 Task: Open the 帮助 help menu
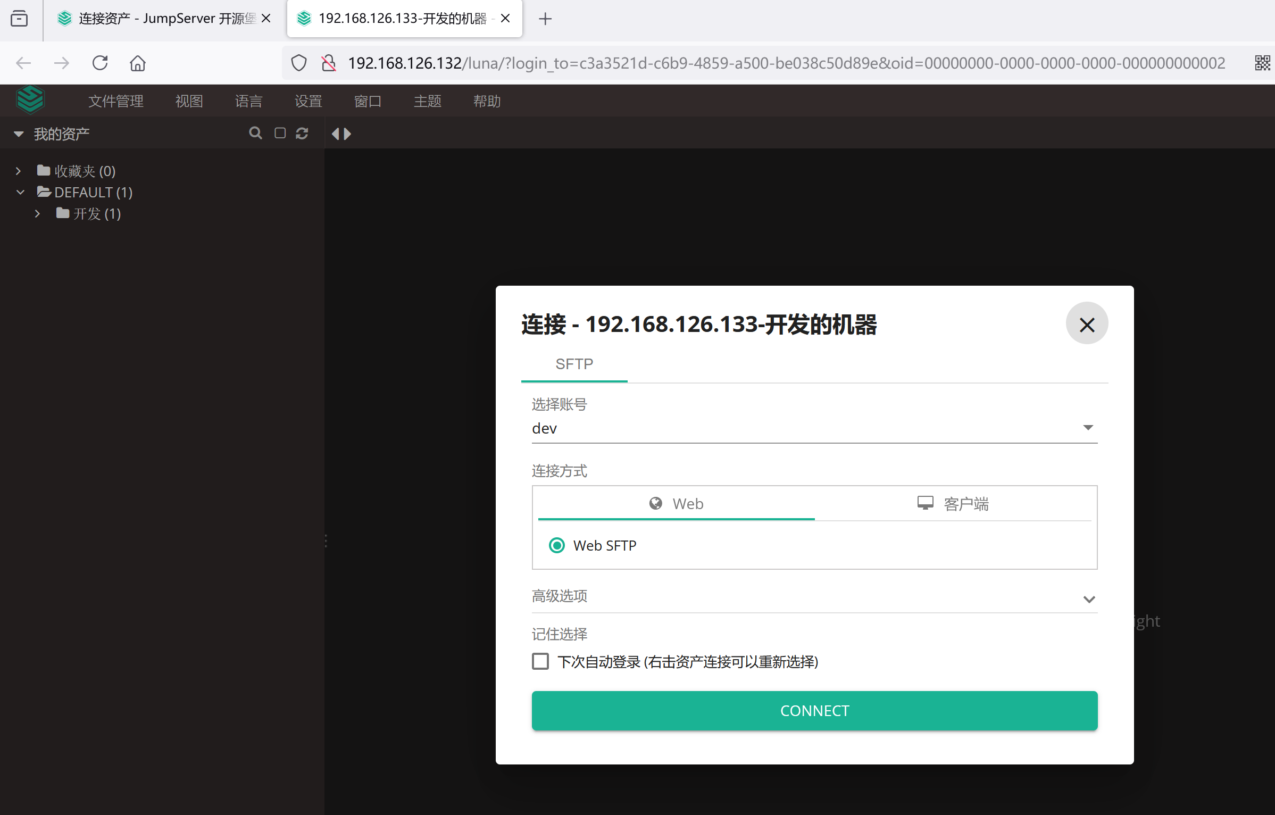point(486,101)
